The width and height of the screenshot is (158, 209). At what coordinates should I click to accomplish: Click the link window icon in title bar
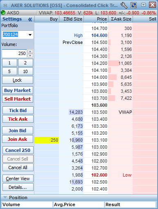click(x=133, y=5)
